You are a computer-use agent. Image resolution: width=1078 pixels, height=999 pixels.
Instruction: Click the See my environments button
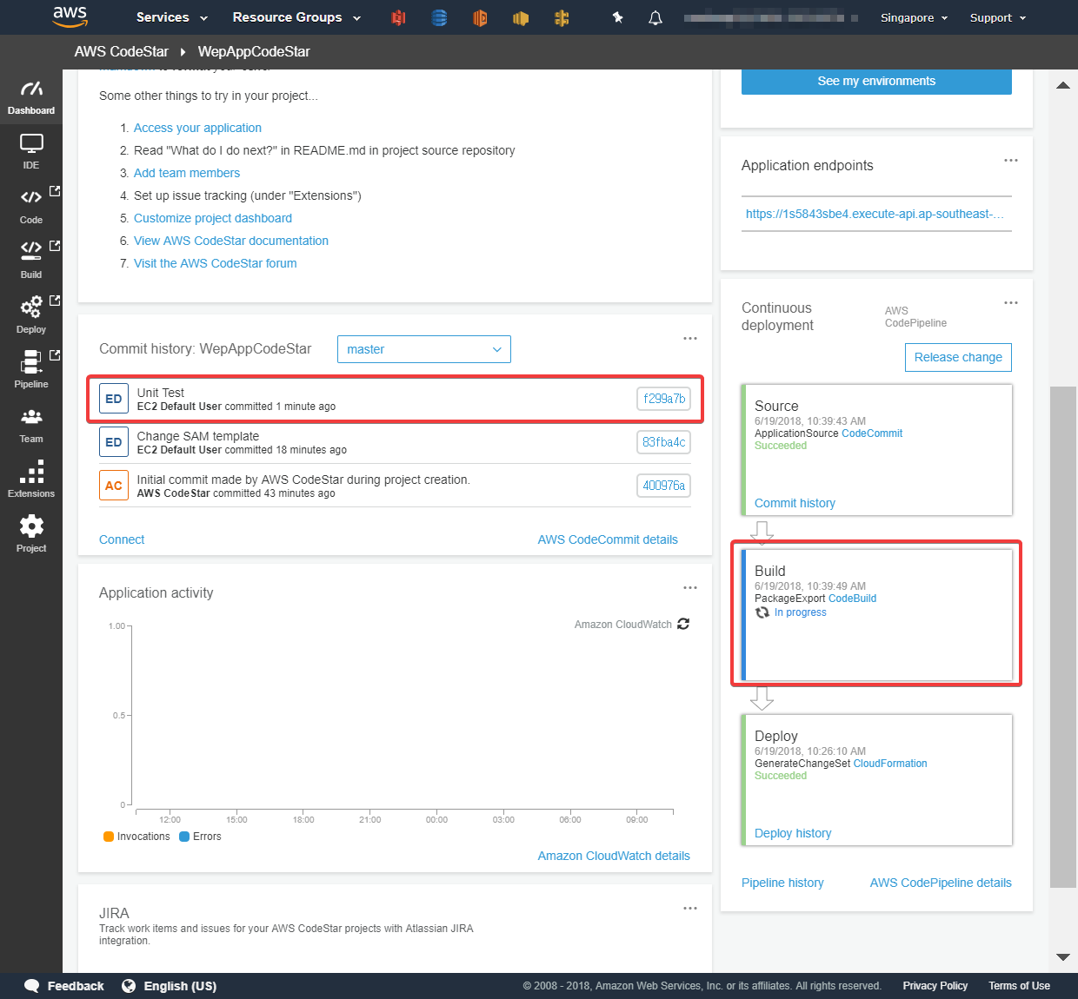click(x=876, y=81)
